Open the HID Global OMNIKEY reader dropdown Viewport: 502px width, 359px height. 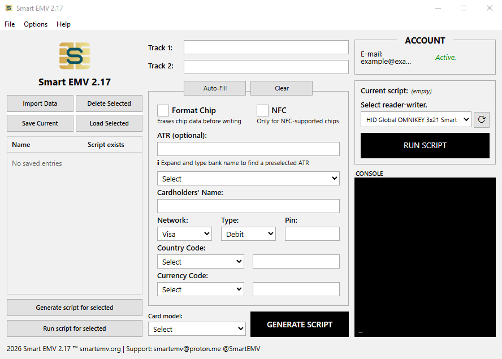click(416, 119)
